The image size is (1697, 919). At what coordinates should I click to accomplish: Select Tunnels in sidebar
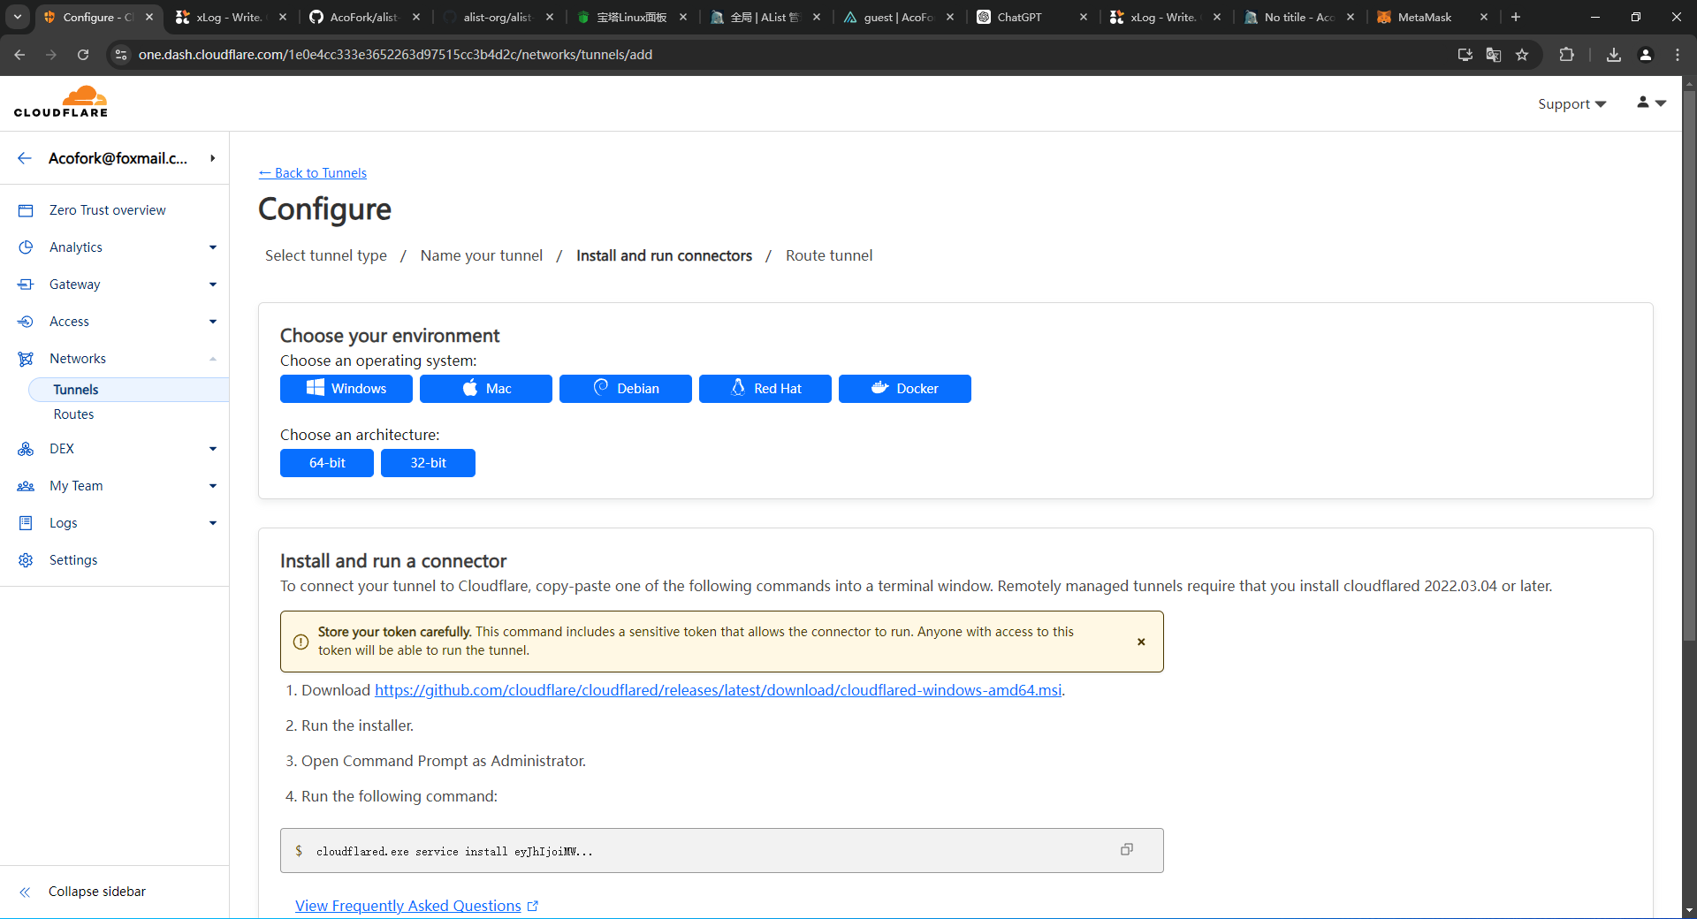129,390
